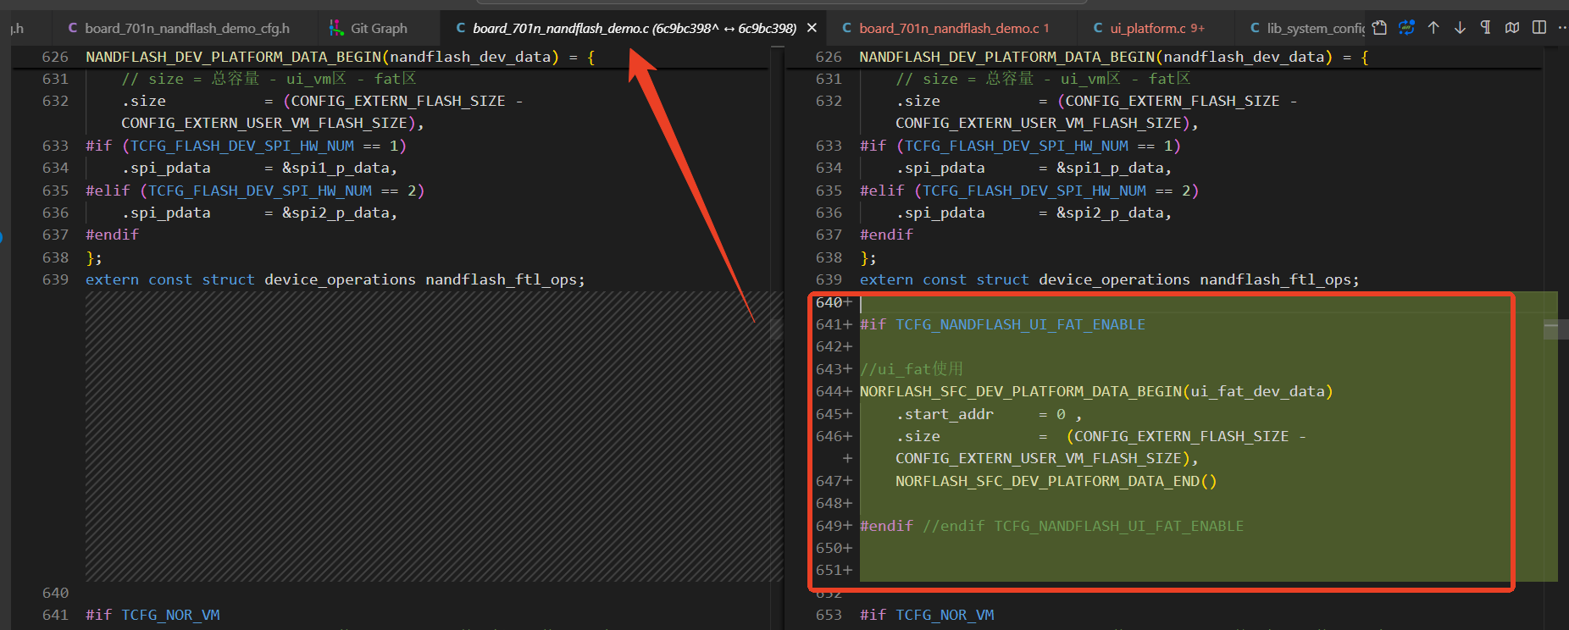Viewport: 1569px width, 630px height.
Task: Click added line number 644+ gutter
Action: tap(834, 391)
